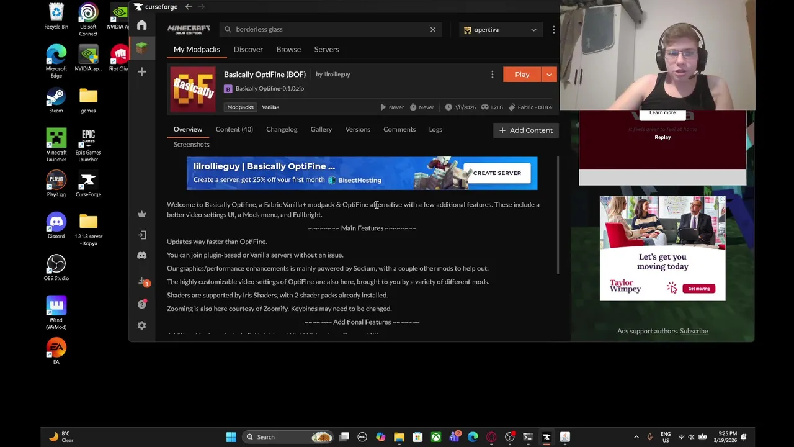This screenshot has height=447, width=794.
Task: Go back with the CurseForge back arrow
Action: click(x=189, y=7)
